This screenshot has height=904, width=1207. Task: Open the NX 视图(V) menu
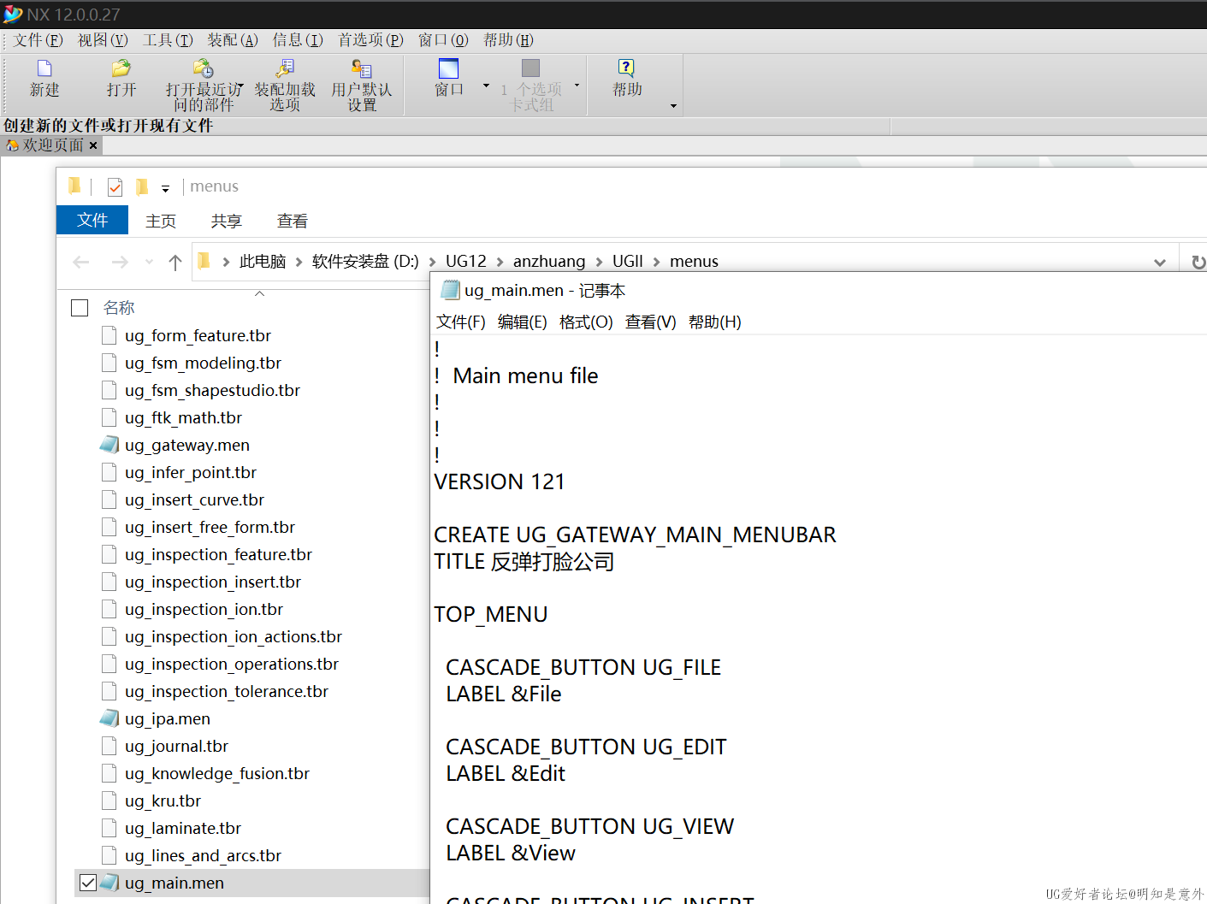pyautogui.click(x=103, y=40)
